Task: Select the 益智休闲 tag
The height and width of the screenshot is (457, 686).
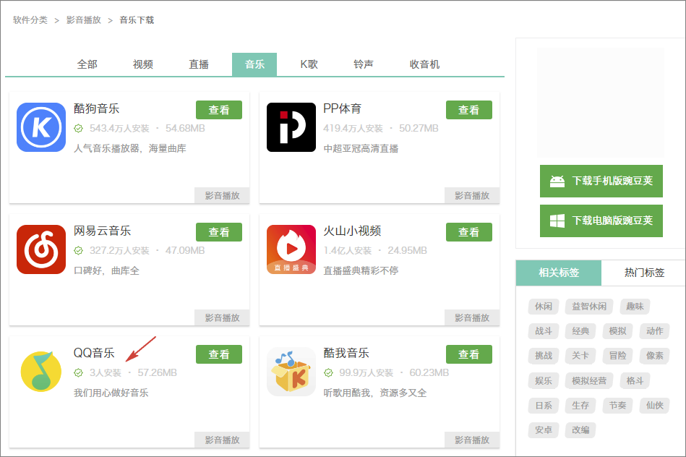Action: 589,307
